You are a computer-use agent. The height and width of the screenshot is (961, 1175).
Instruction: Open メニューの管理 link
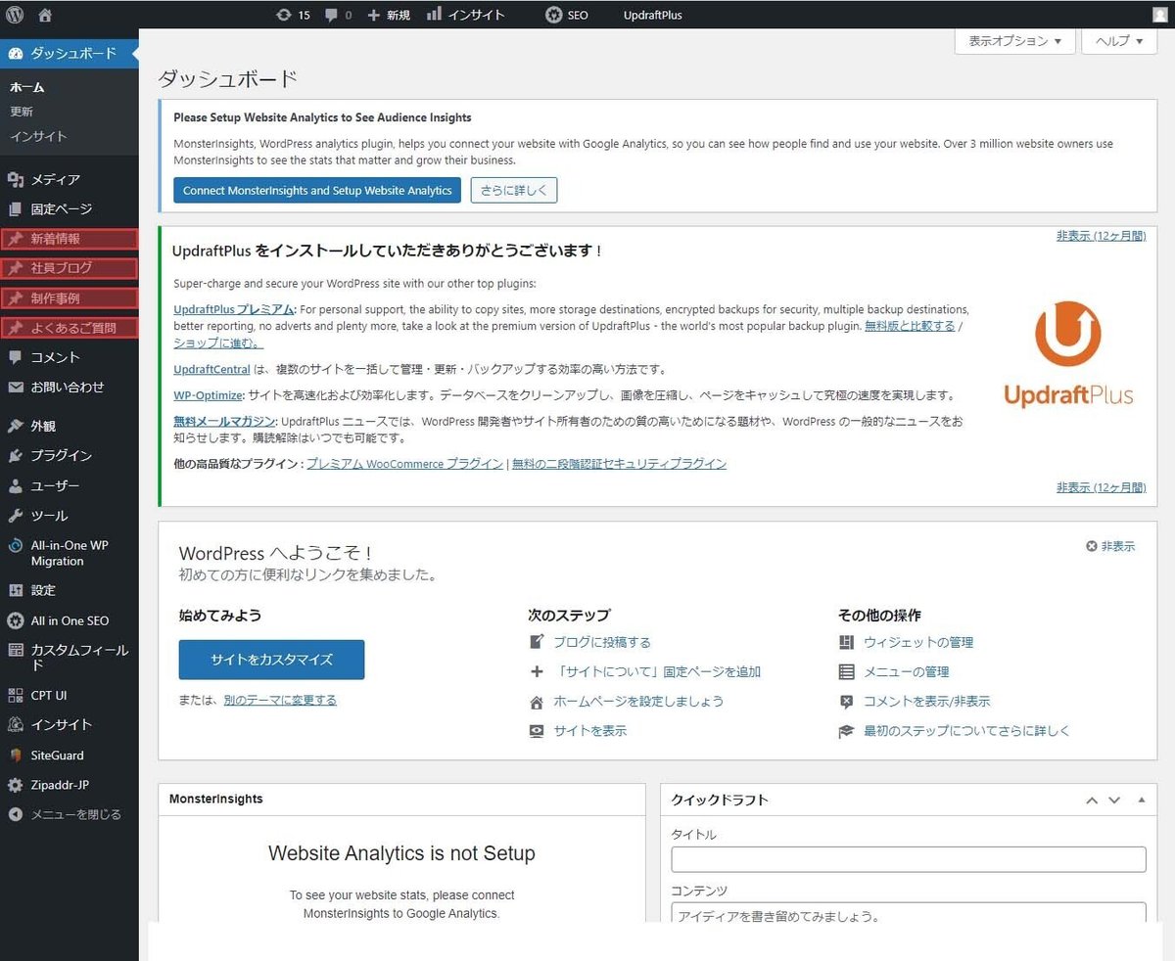point(907,671)
